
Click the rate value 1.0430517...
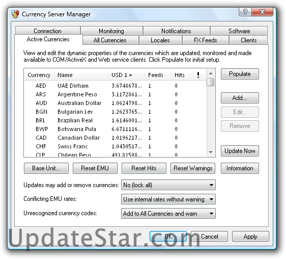point(127,146)
